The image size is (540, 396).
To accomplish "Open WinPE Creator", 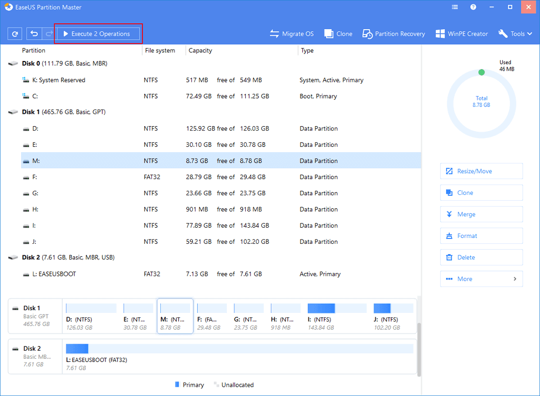I will point(462,33).
